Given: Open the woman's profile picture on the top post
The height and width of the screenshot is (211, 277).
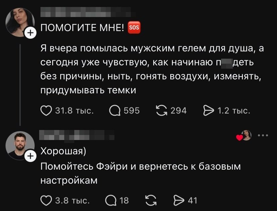Looking at the screenshot, I should [19, 22].
